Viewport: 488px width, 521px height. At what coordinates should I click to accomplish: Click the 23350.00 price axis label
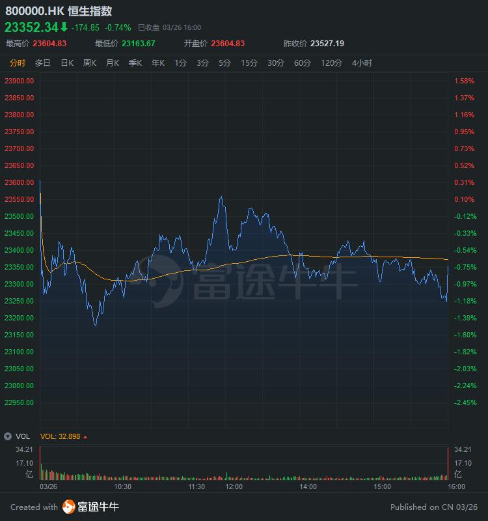[20, 267]
